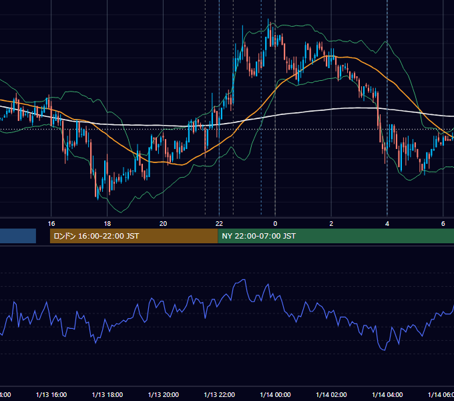The image size is (454, 401).
Task: Click hour label 4 on upper axis
Action: coord(387,224)
